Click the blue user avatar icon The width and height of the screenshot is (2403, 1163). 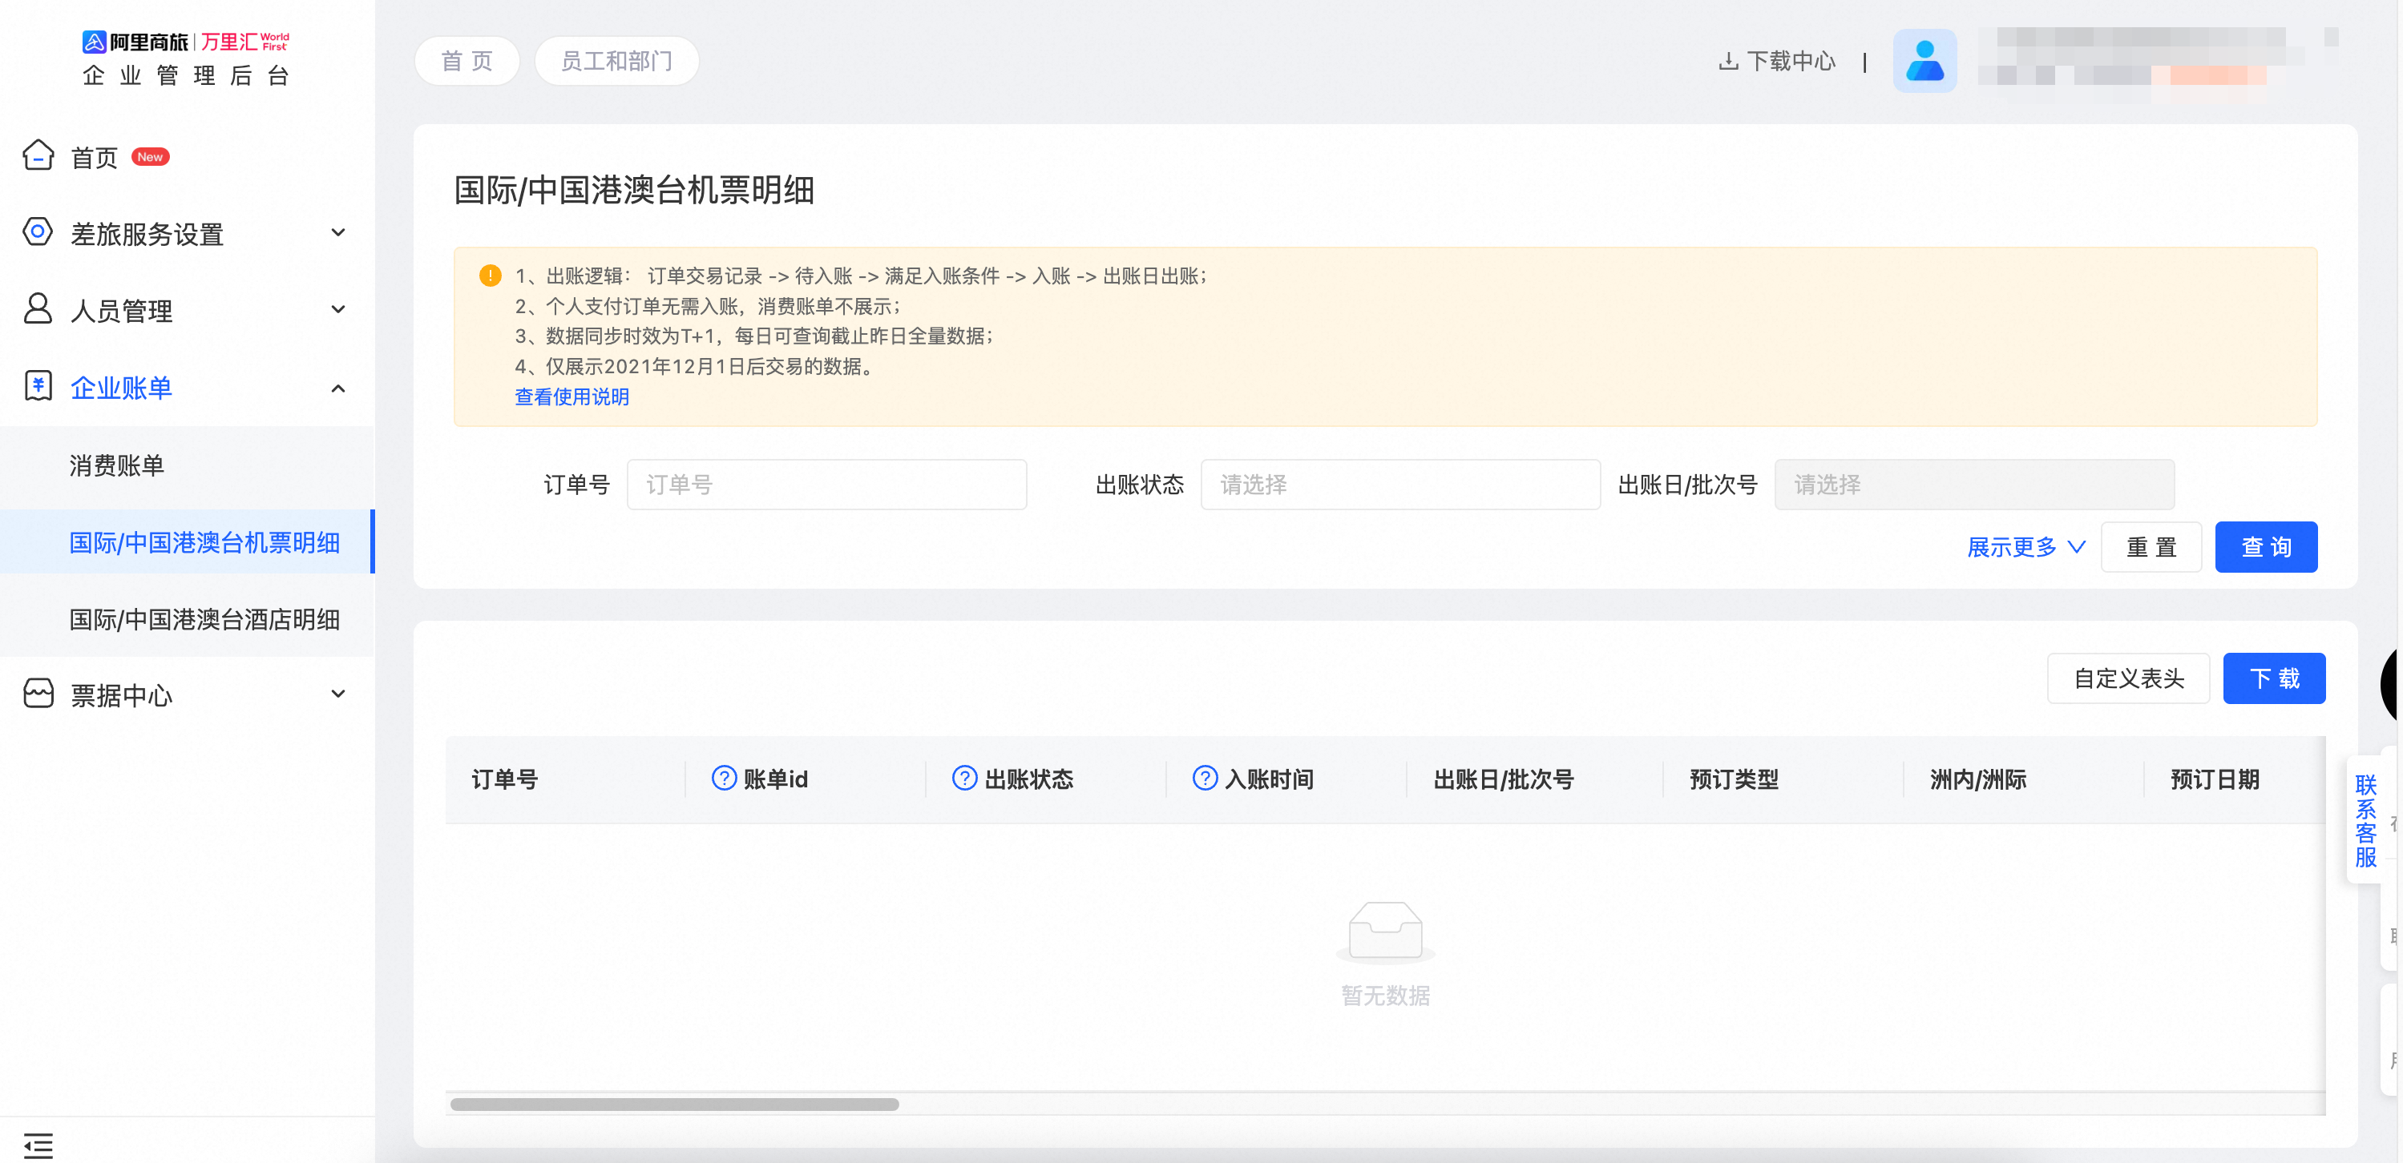click(x=1924, y=61)
